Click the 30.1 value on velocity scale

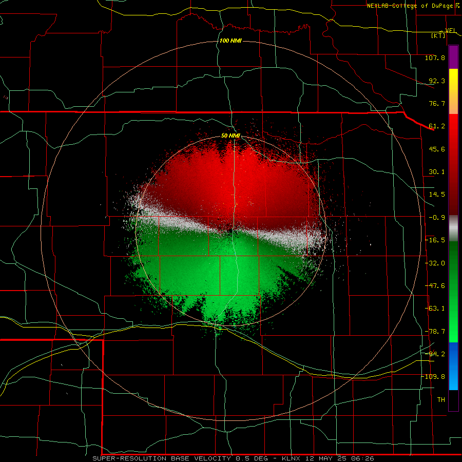(x=437, y=172)
